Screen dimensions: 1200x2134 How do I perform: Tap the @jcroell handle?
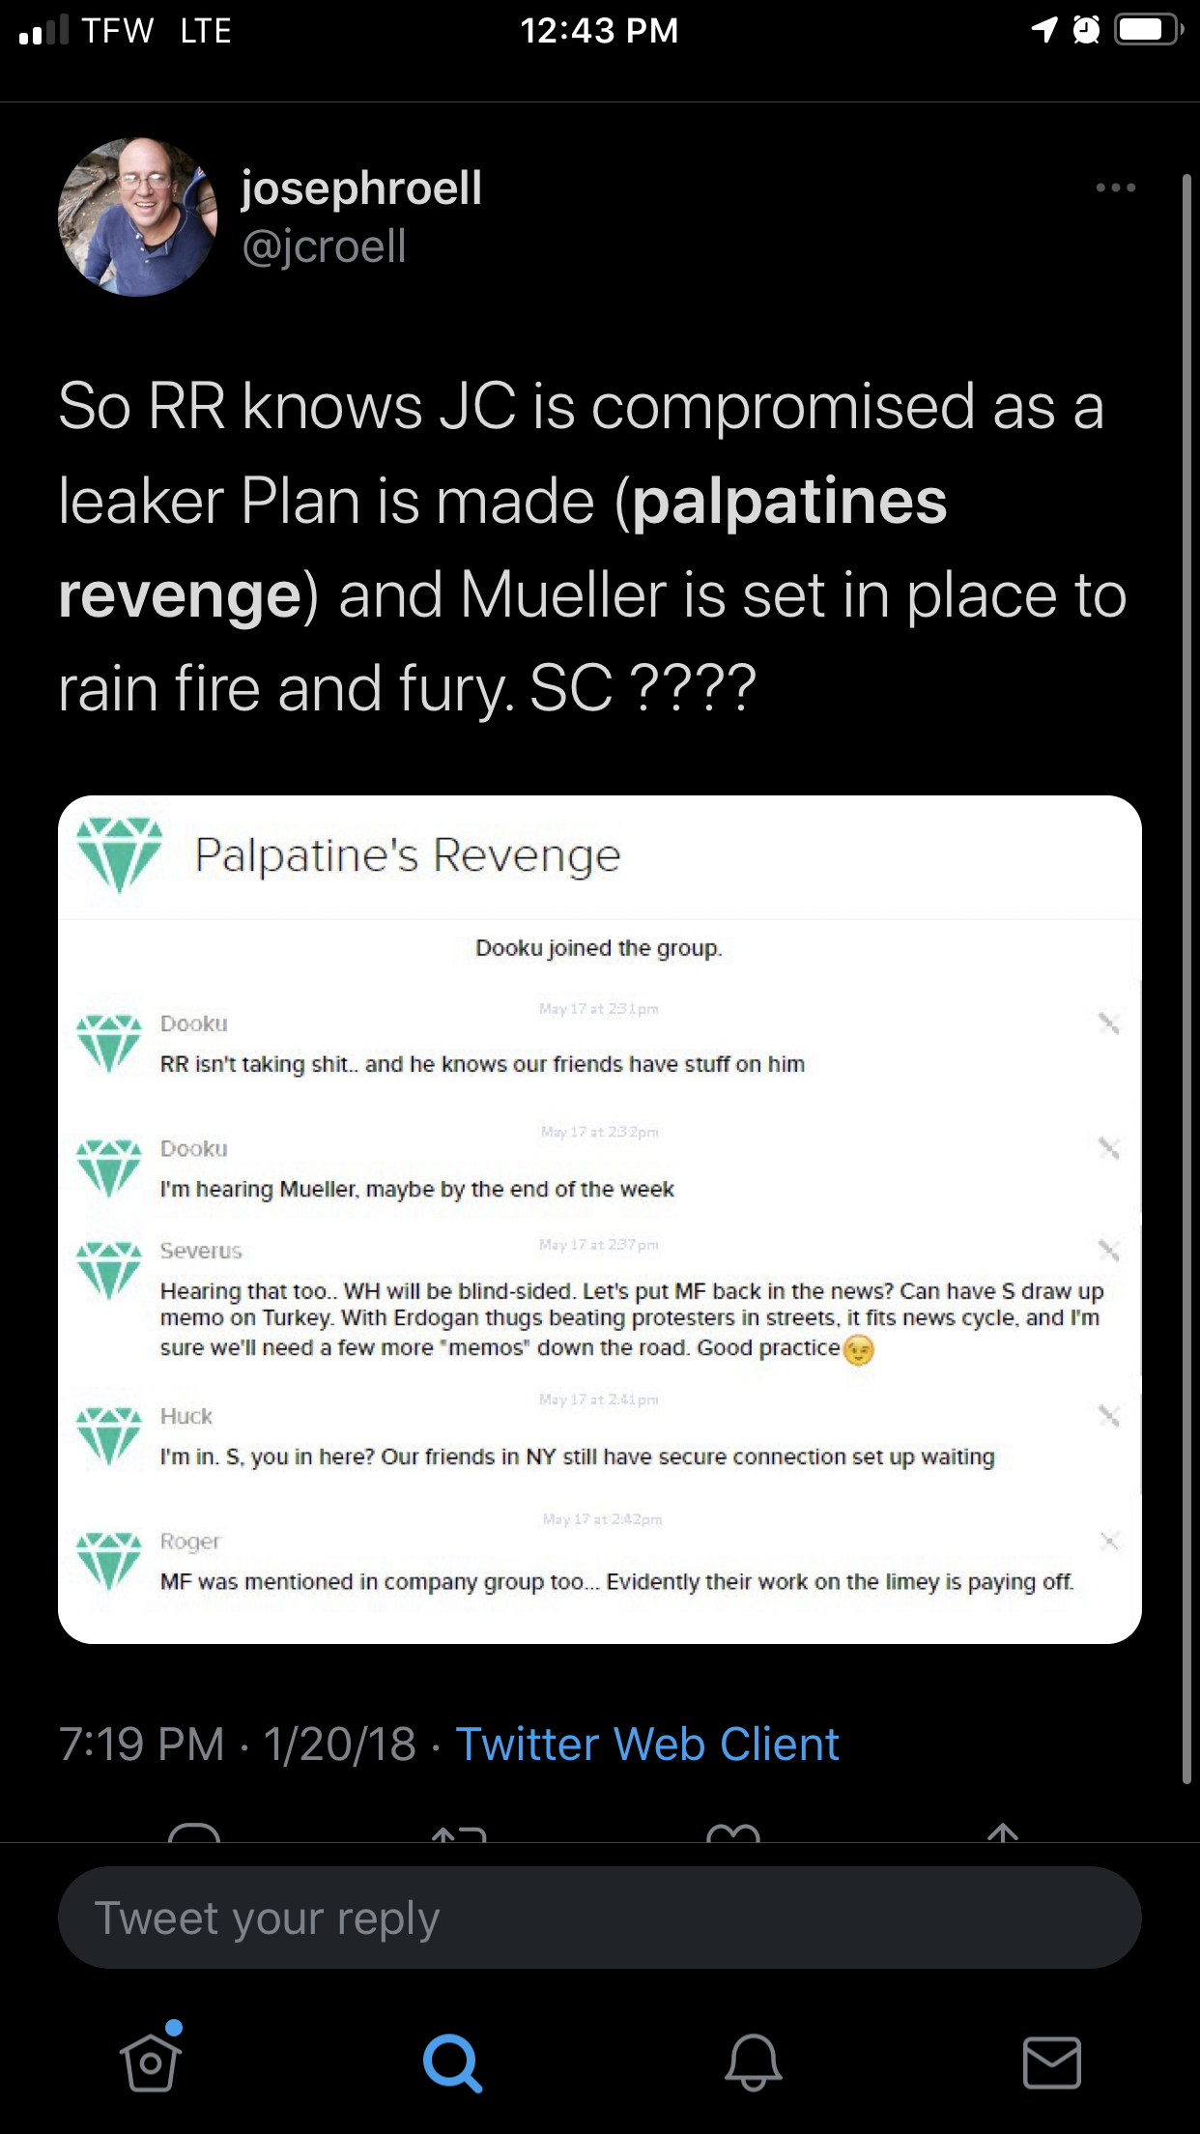point(324,246)
